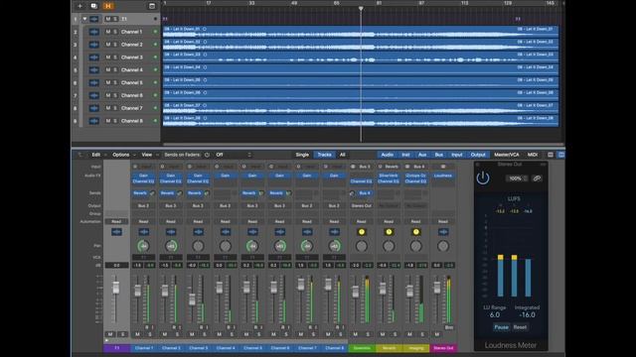
Task: Solo the Channel 8 track in track list
Action: point(115,121)
